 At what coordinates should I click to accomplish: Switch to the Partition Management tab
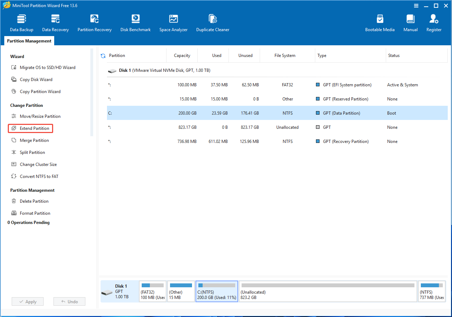[x=29, y=41]
